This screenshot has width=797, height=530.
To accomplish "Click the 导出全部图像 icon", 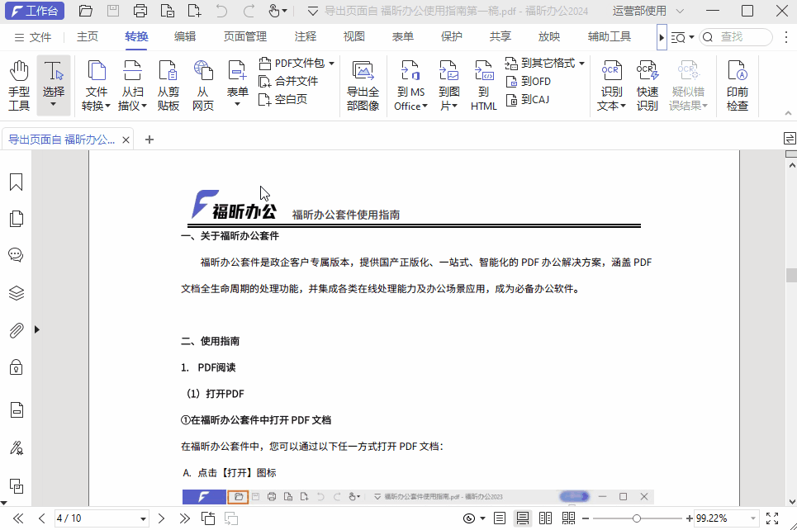I will click(x=363, y=83).
